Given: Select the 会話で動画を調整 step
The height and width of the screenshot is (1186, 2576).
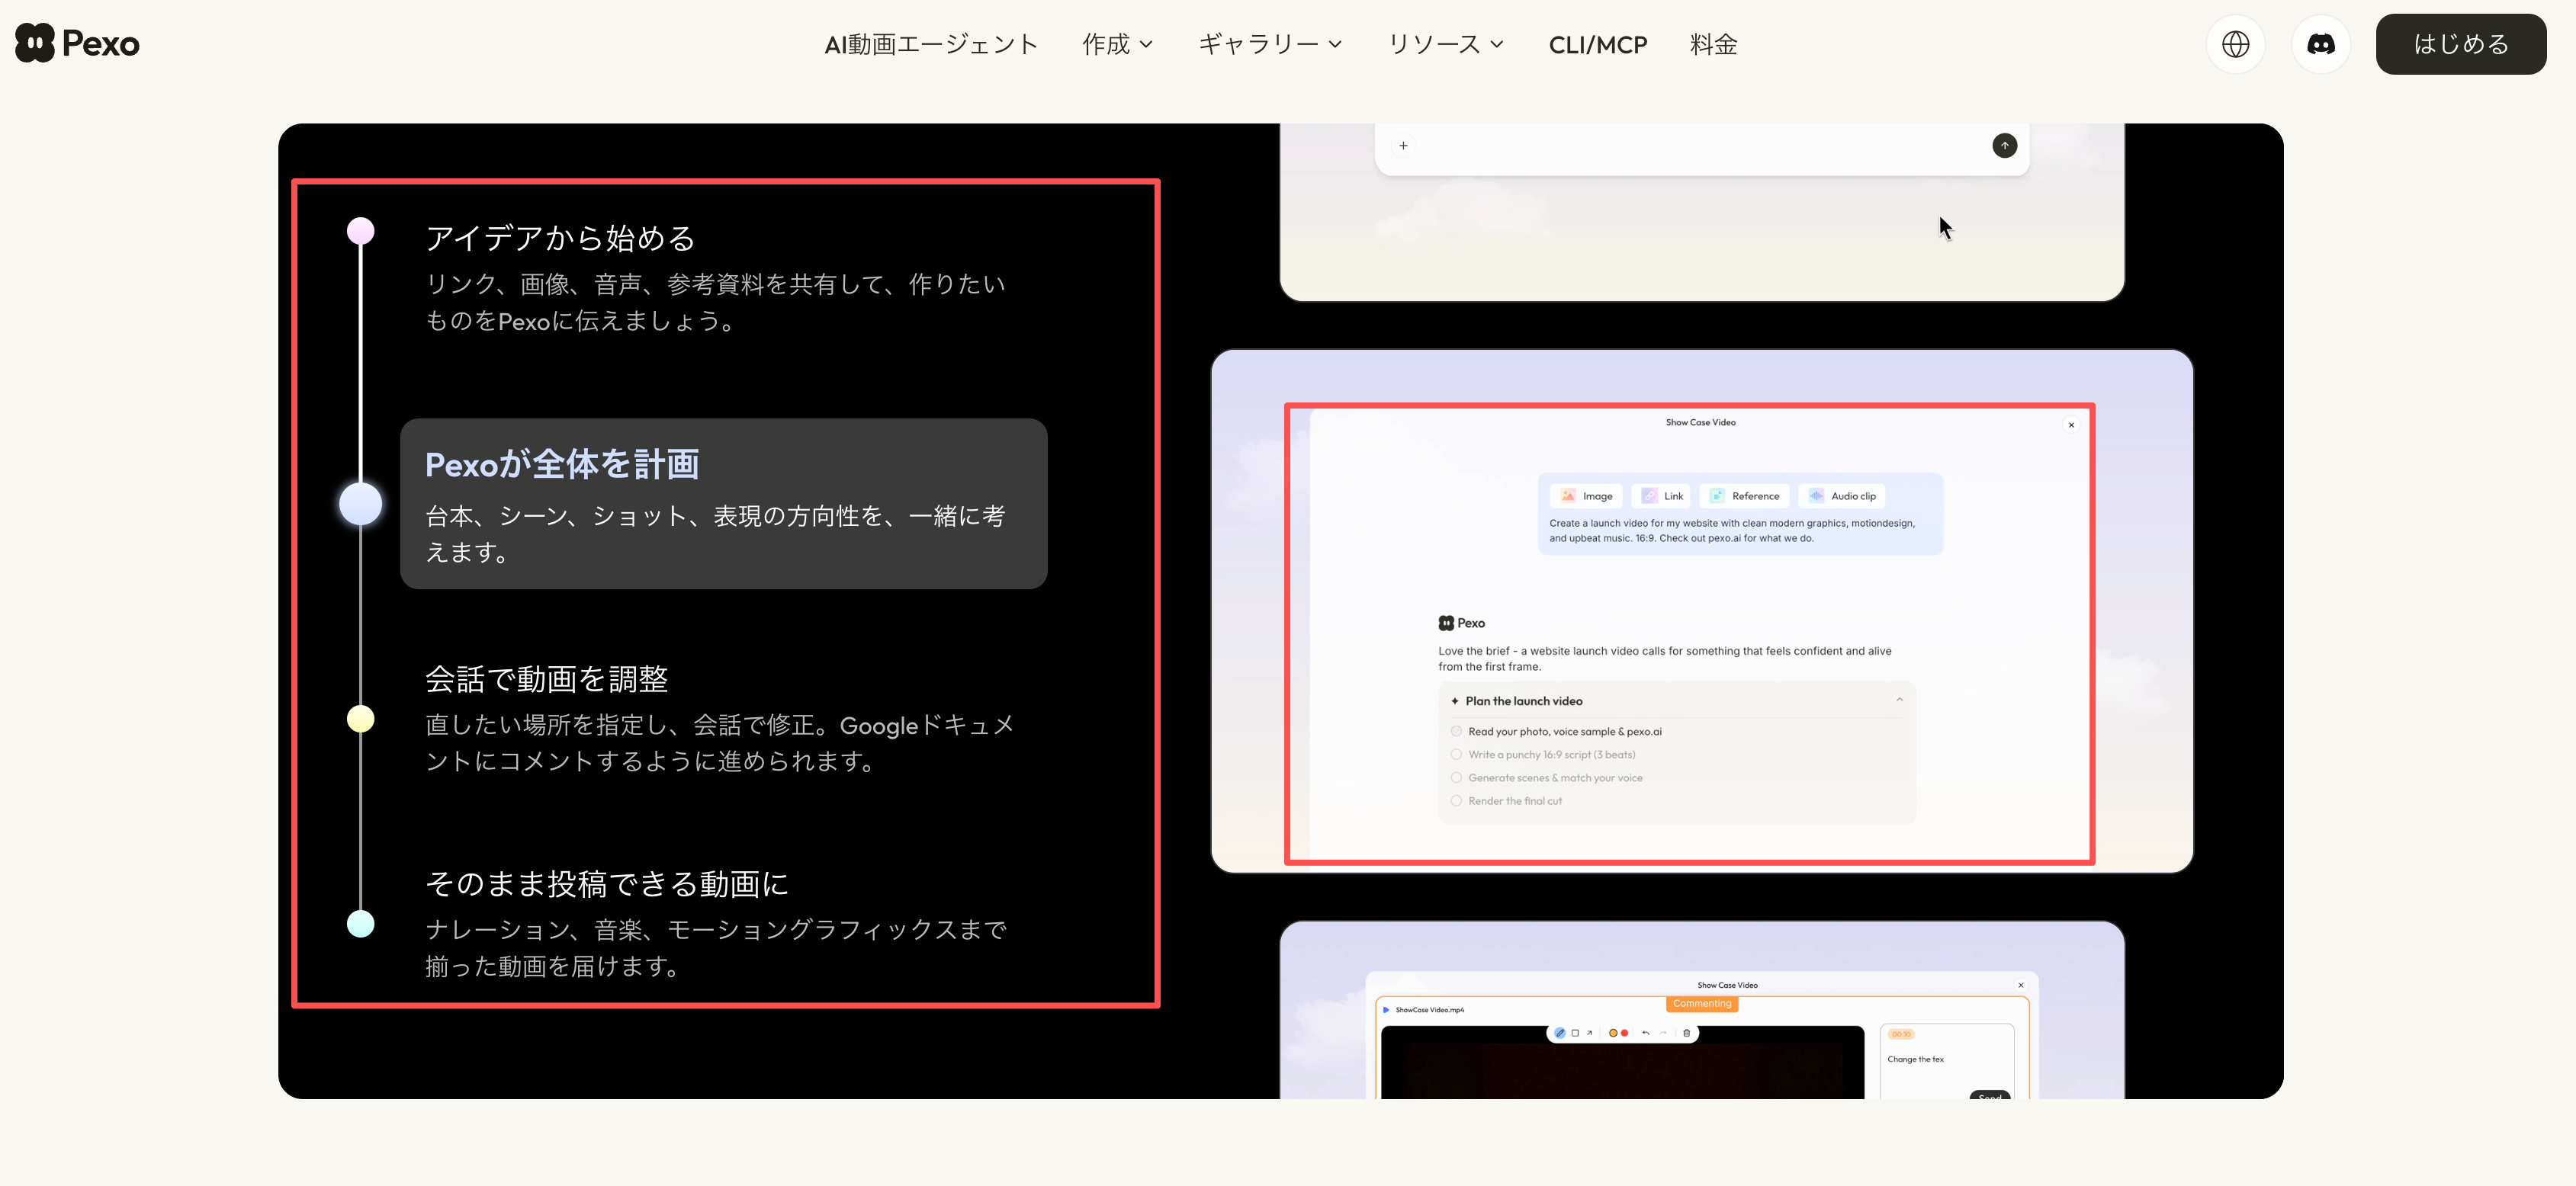Looking at the screenshot, I should tap(720, 720).
